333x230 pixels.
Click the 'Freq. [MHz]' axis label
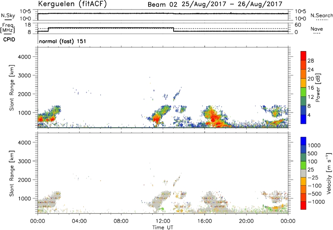7,28
